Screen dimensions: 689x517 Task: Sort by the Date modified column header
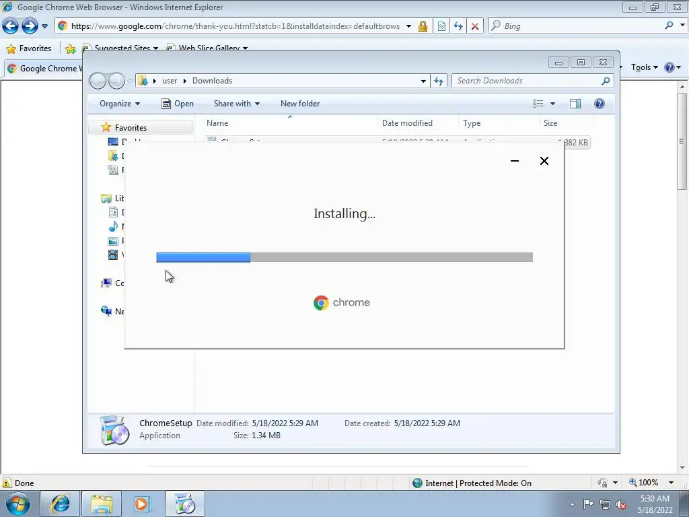pos(418,123)
